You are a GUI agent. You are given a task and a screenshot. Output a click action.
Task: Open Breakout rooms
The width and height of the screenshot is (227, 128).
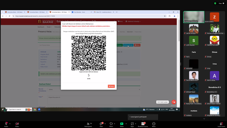pyautogui.click(x=143, y=124)
